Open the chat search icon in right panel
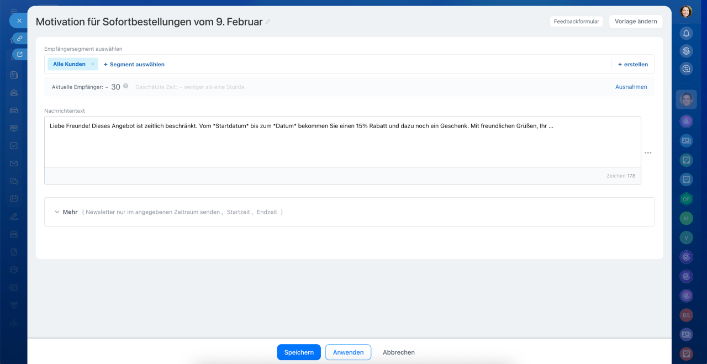This screenshot has height=364, width=707. tap(686, 68)
